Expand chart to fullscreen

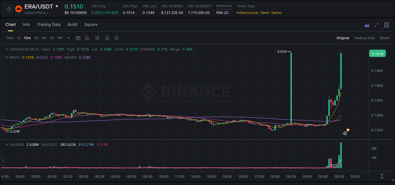(376, 25)
